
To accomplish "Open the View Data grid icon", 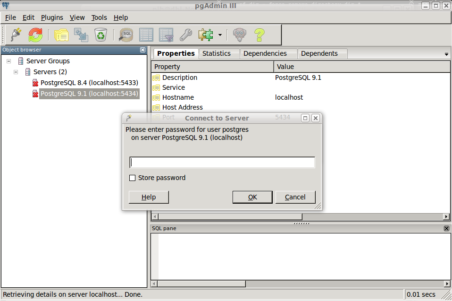I will 146,34.
